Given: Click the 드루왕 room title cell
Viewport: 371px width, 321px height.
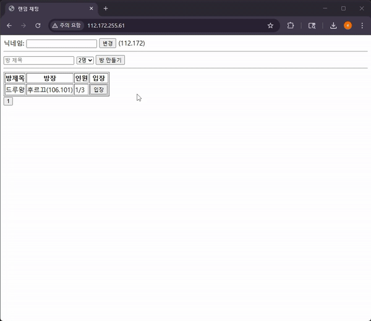Looking at the screenshot, I should point(15,90).
